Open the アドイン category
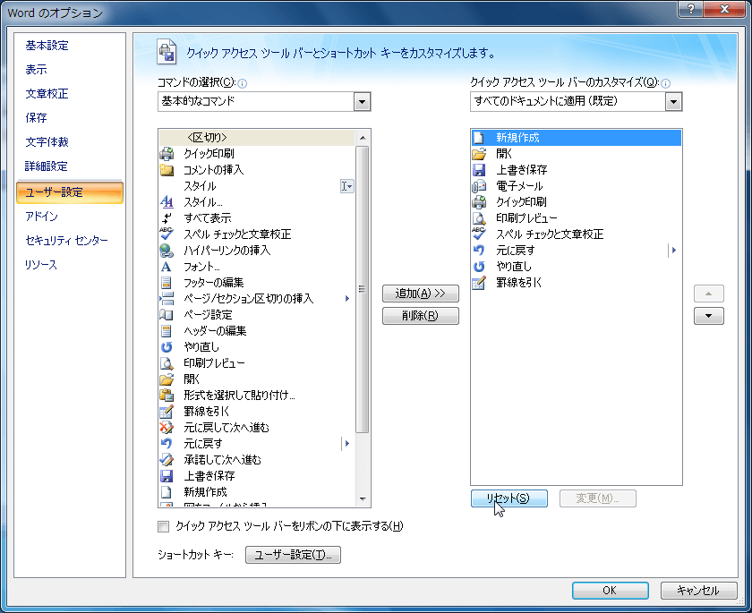752x613 pixels. 42,217
